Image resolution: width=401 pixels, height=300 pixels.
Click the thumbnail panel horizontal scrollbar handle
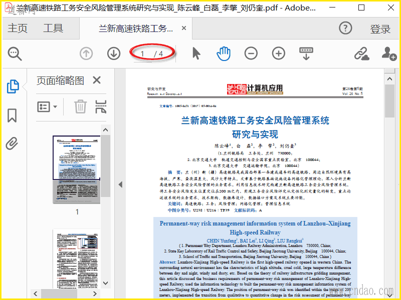59,293
